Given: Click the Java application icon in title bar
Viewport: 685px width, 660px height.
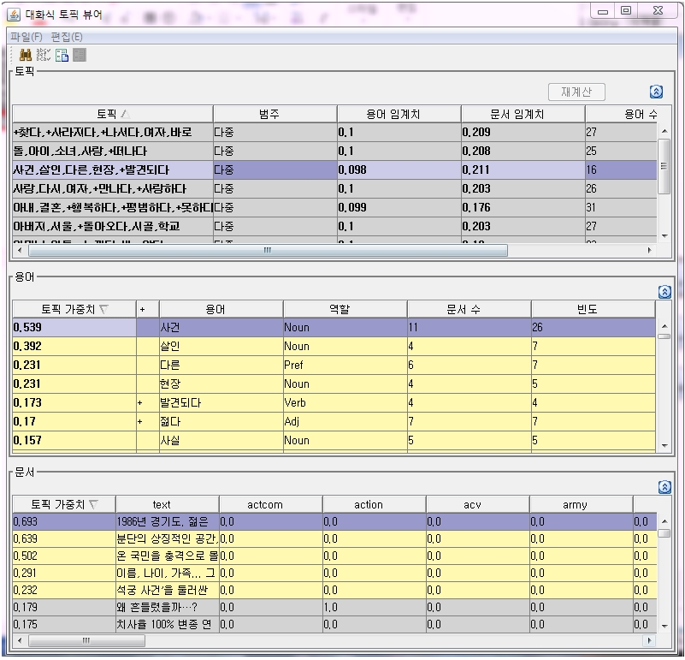Looking at the screenshot, I should (14, 15).
